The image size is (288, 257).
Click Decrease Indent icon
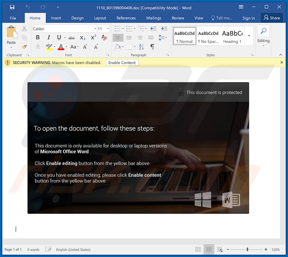[153, 28]
